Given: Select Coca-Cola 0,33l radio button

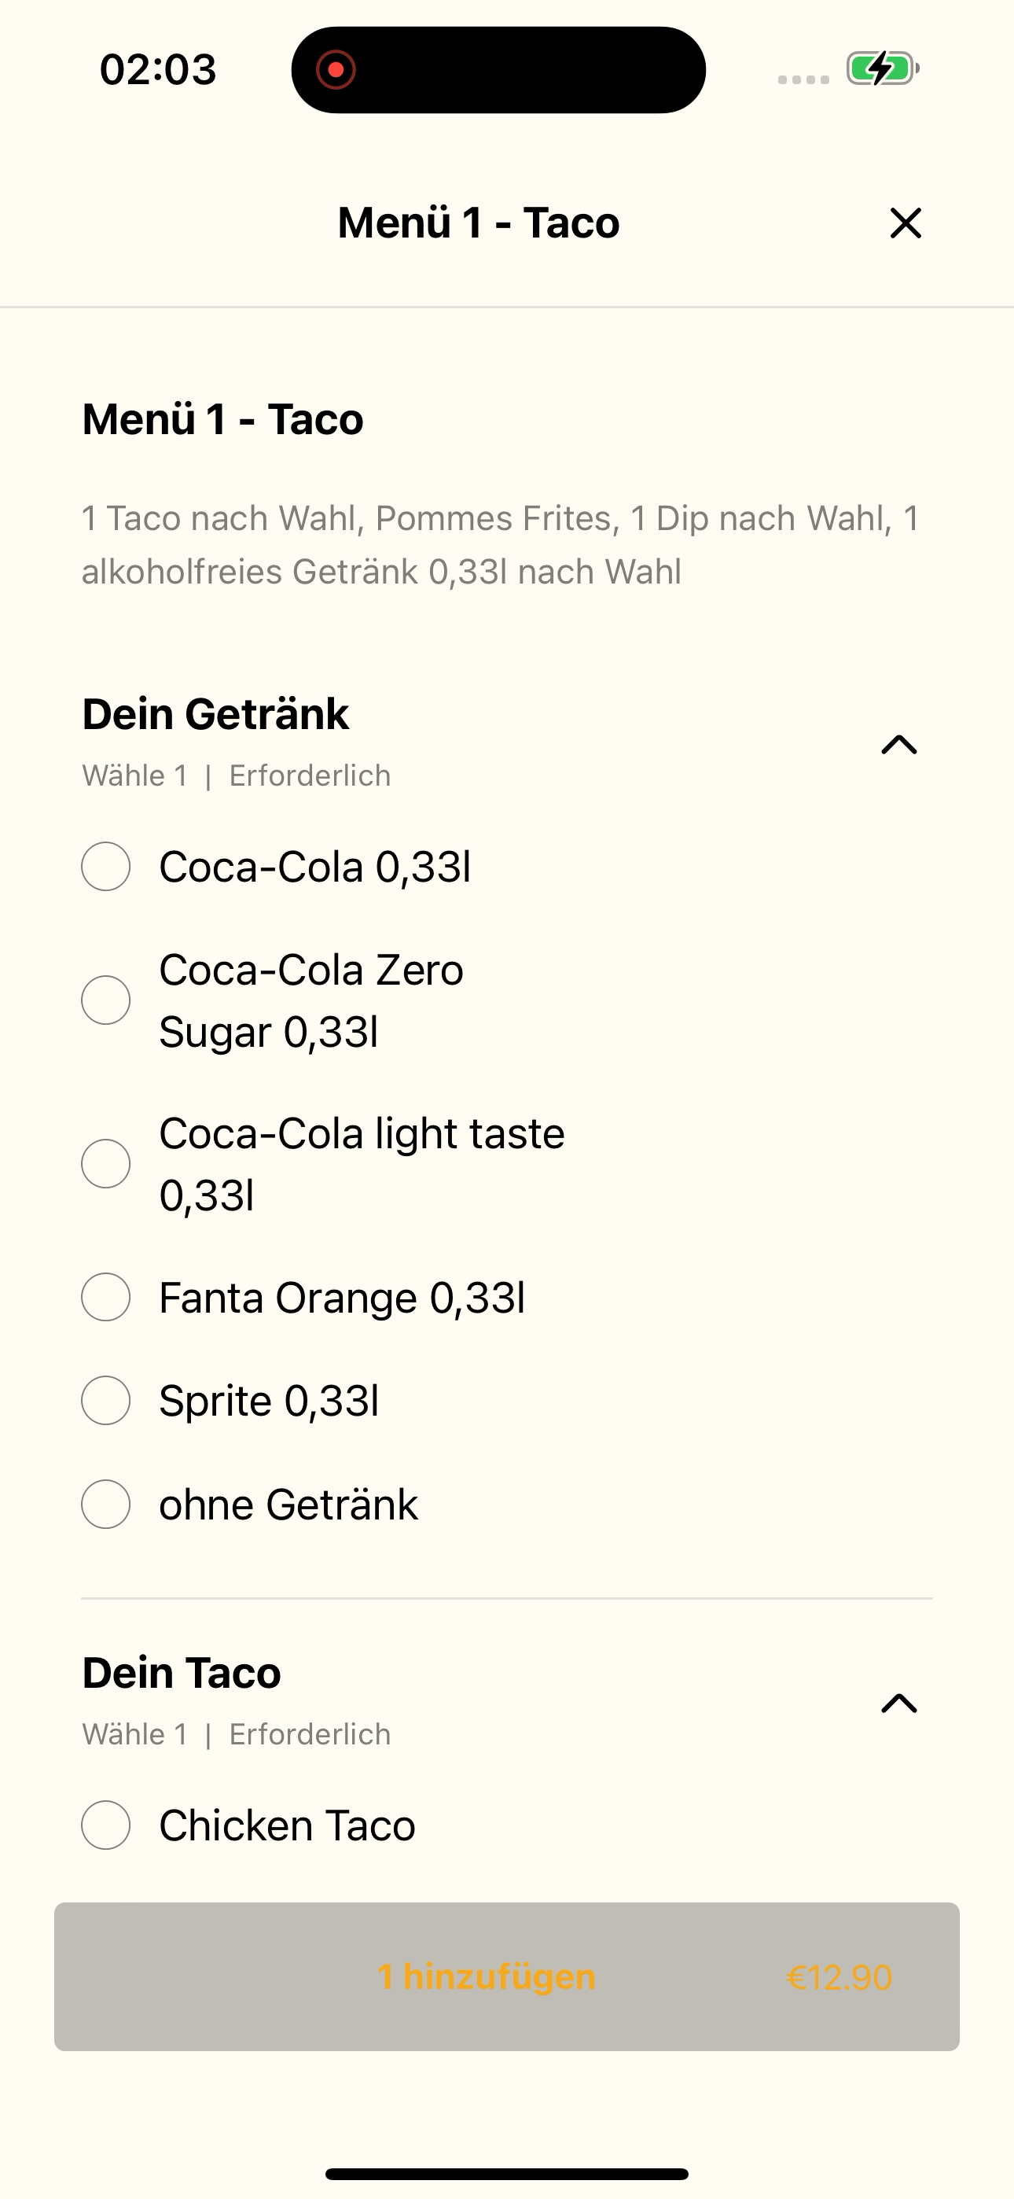Looking at the screenshot, I should [x=106, y=867].
